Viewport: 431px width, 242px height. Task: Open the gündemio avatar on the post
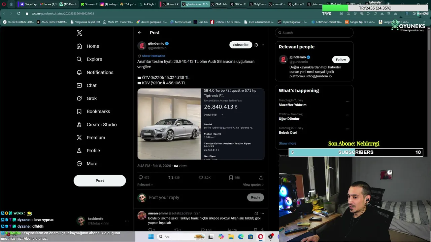coord(142,46)
